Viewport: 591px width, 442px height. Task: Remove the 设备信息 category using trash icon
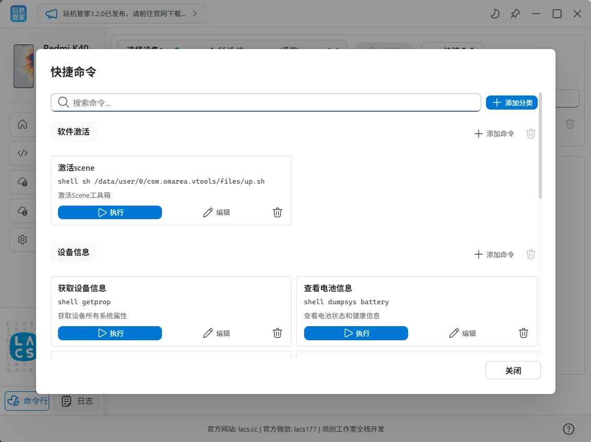click(531, 255)
